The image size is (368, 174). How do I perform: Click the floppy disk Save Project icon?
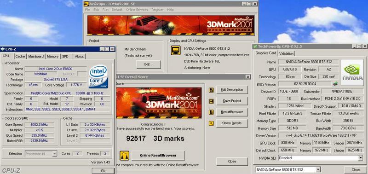pyautogui.click(x=211, y=101)
